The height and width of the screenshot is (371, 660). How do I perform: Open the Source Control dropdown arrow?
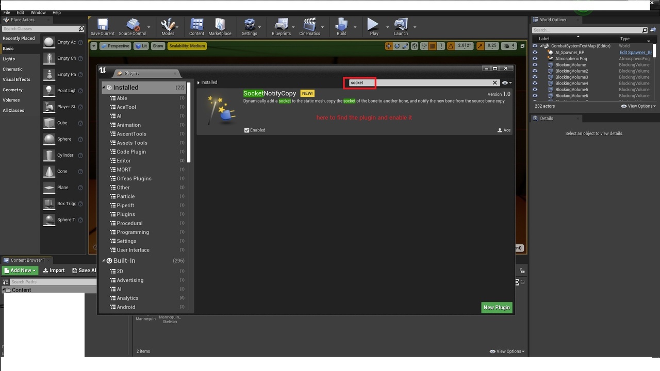coord(149,27)
